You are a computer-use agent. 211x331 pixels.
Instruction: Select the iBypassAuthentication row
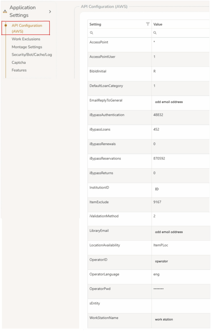click(107, 115)
